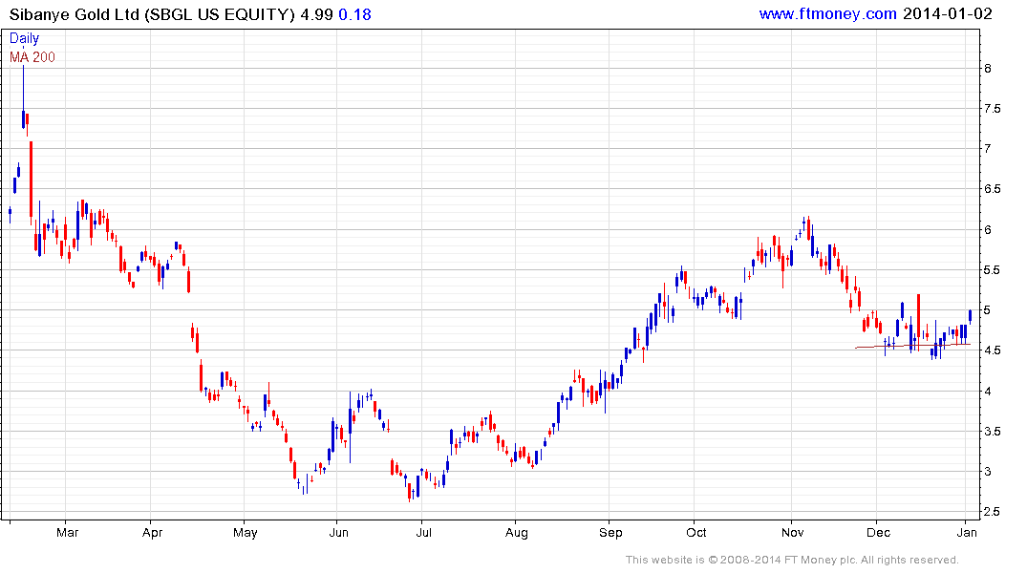Open the www.ftmoney.com link
1027x573 pixels.
click(x=828, y=13)
